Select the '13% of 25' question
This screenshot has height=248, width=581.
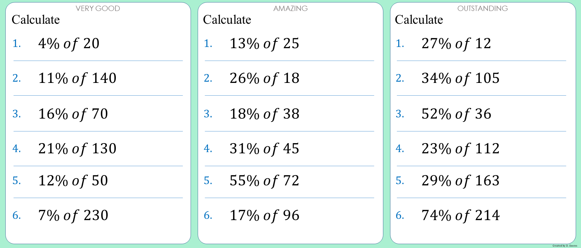click(x=264, y=44)
